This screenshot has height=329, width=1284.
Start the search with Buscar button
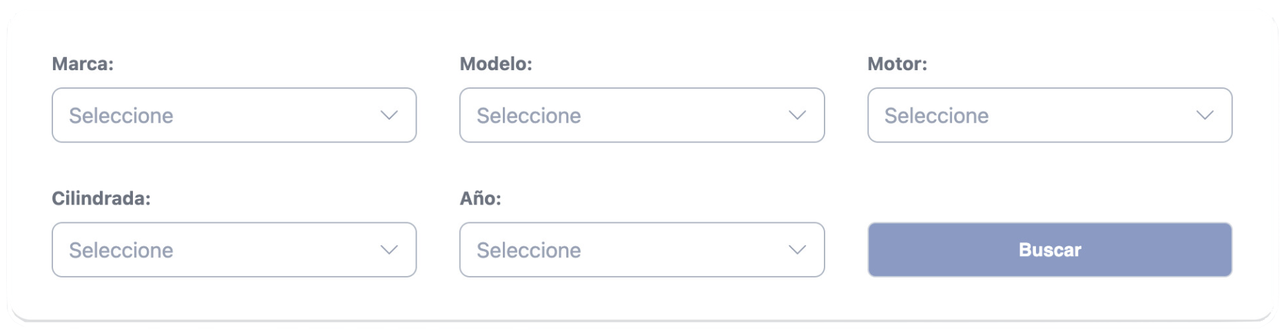[1050, 250]
